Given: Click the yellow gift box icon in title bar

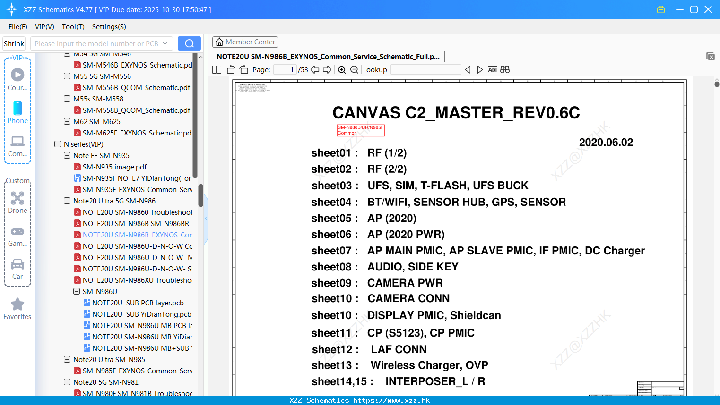Looking at the screenshot, I should [x=661, y=9].
